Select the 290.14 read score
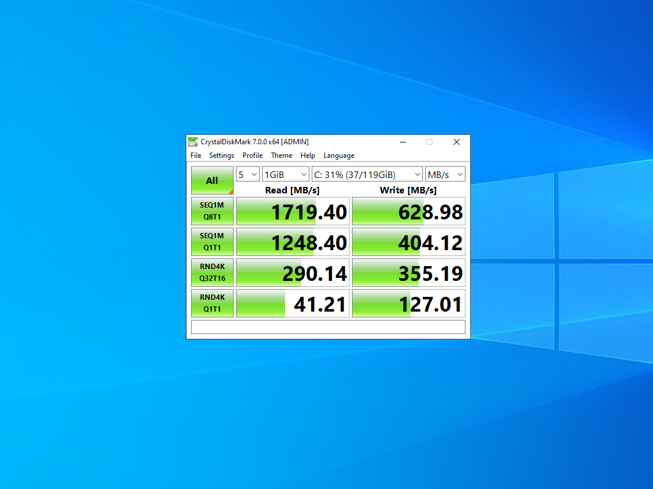 coord(293,273)
